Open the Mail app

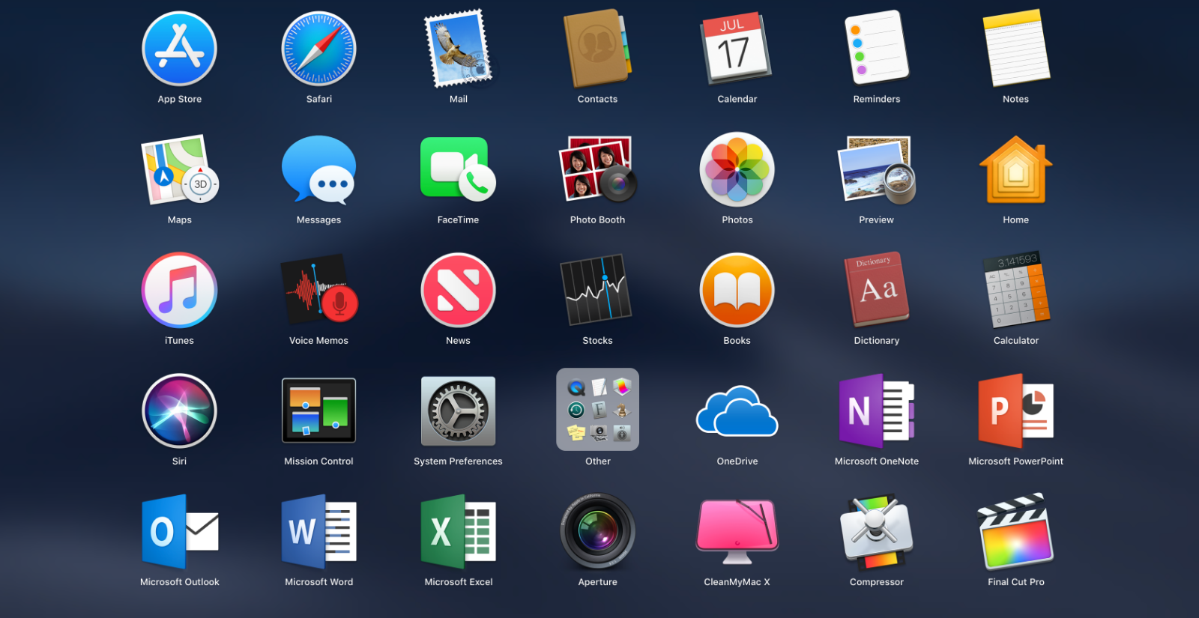pos(458,49)
